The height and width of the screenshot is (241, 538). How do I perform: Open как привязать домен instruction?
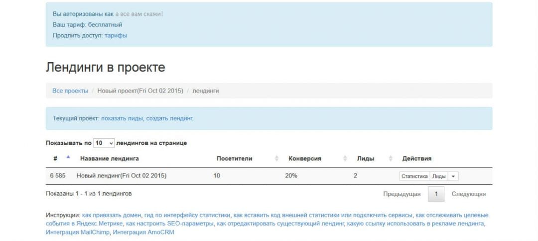[x=112, y=215]
